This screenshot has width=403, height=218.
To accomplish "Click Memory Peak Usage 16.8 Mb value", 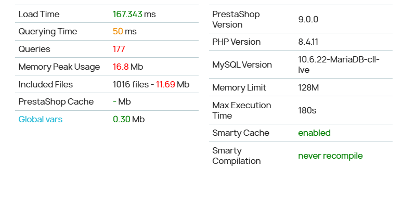I will point(128,67).
